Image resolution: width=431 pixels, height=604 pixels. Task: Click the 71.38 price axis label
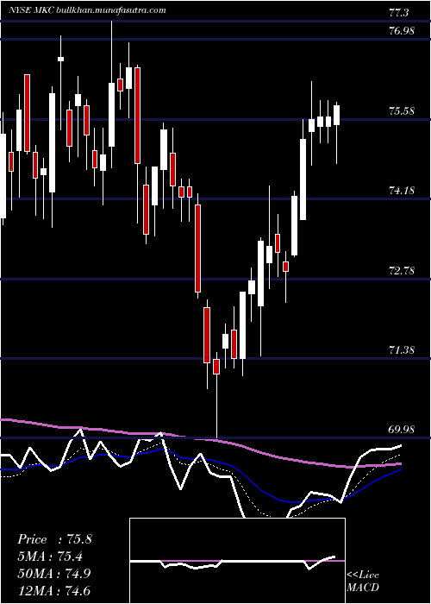(x=402, y=350)
